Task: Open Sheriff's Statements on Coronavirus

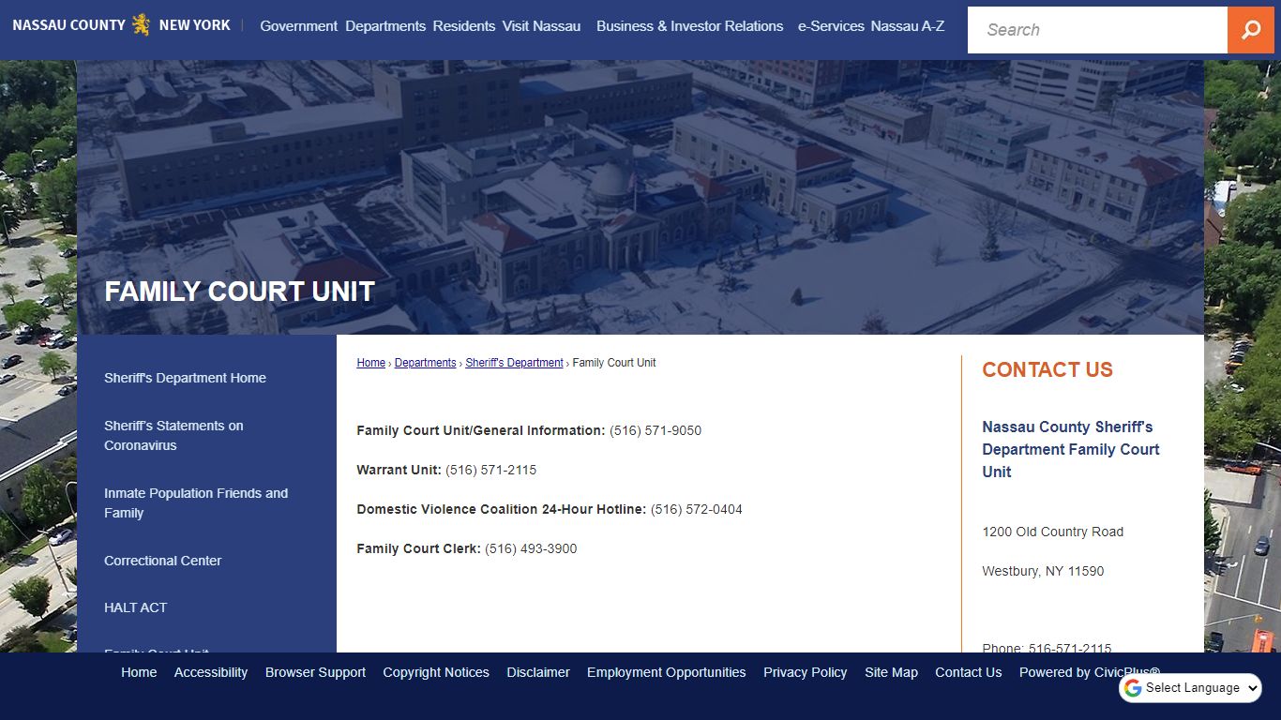Action: [173, 435]
